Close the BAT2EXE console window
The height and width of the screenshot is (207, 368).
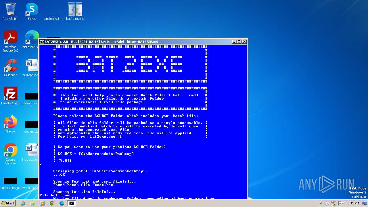point(244,42)
